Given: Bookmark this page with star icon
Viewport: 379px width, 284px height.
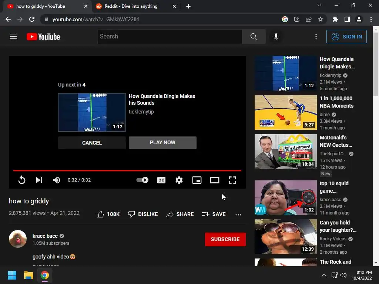Looking at the screenshot, I should (x=321, y=19).
